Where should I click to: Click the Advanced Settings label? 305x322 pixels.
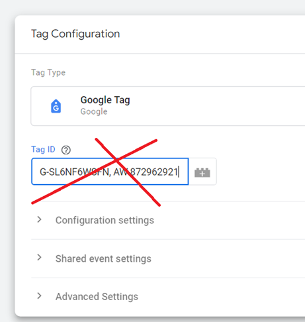click(97, 297)
